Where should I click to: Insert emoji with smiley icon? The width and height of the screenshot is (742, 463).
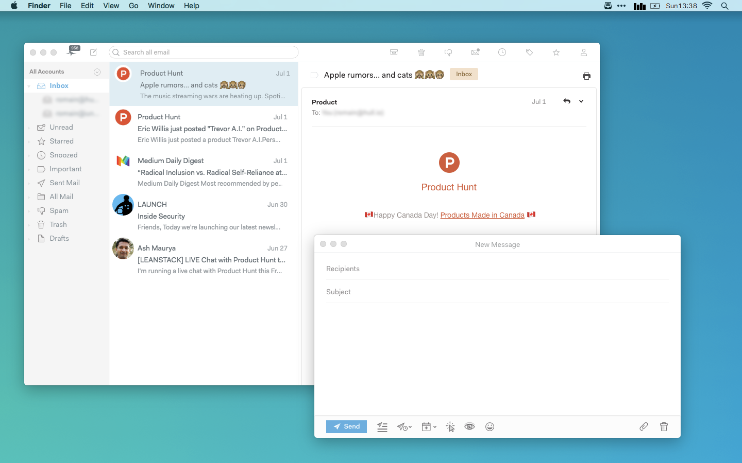point(490,426)
